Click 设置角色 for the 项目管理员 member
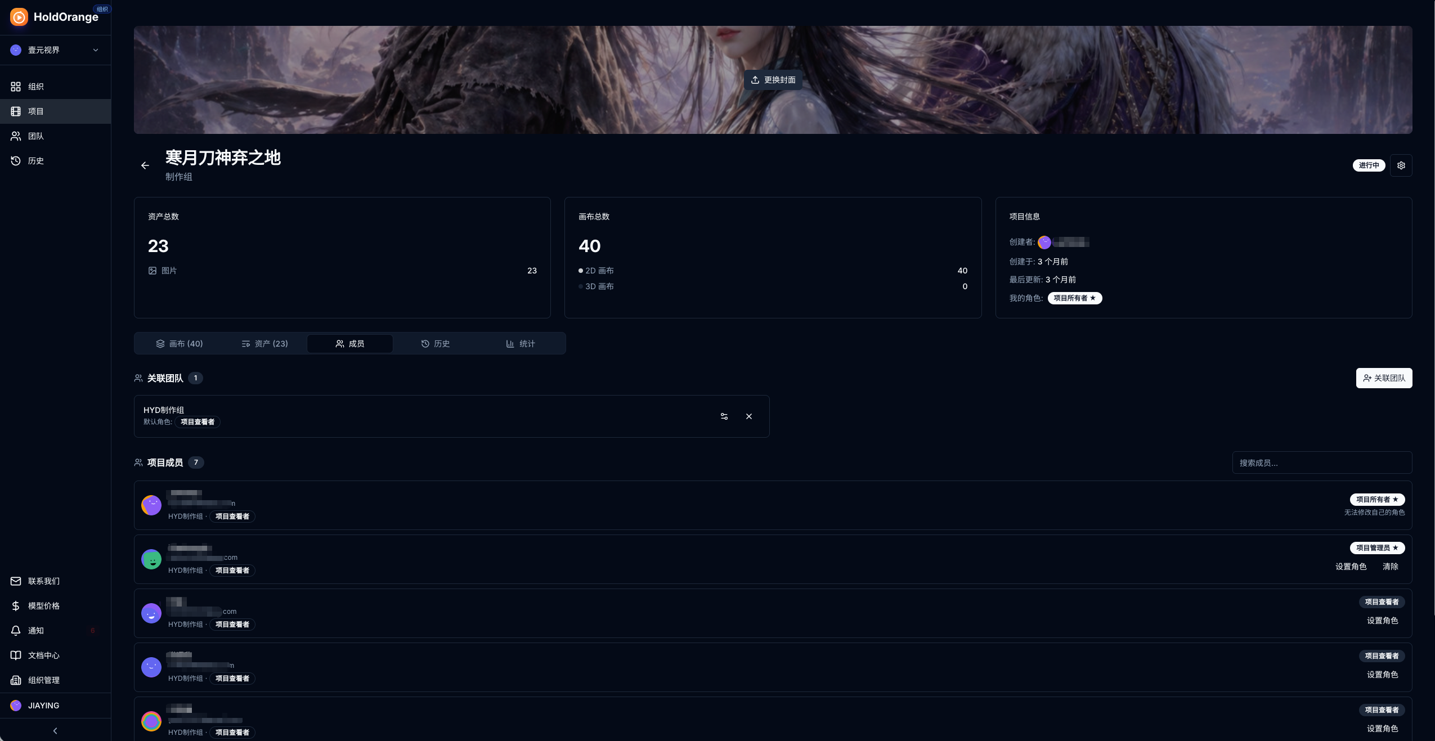Viewport: 1435px width, 741px height. [1351, 567]
